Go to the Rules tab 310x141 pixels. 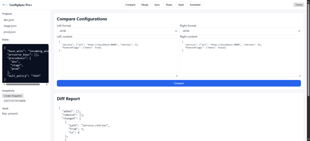[169, 5]
